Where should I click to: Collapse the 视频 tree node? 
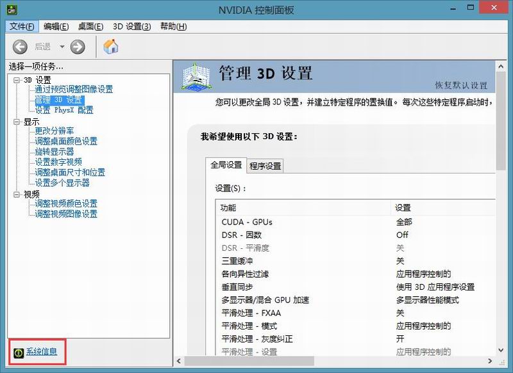pyautogui.click(x=17, y=194)
